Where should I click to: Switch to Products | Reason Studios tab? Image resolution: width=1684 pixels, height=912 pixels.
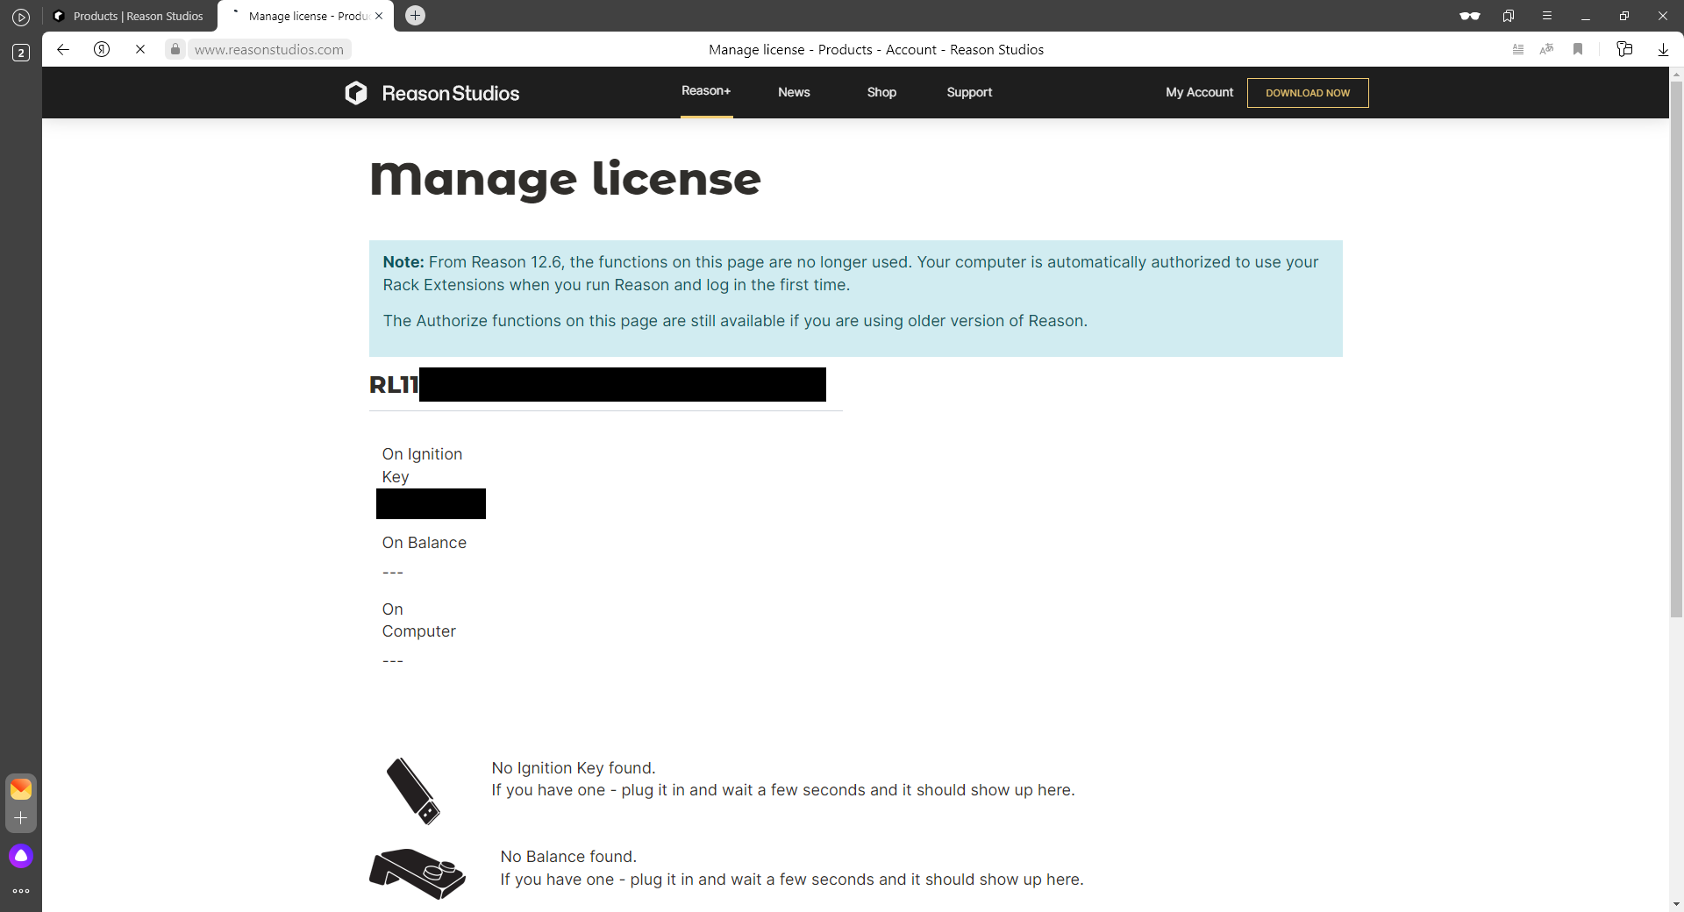[x=130, y=16]
